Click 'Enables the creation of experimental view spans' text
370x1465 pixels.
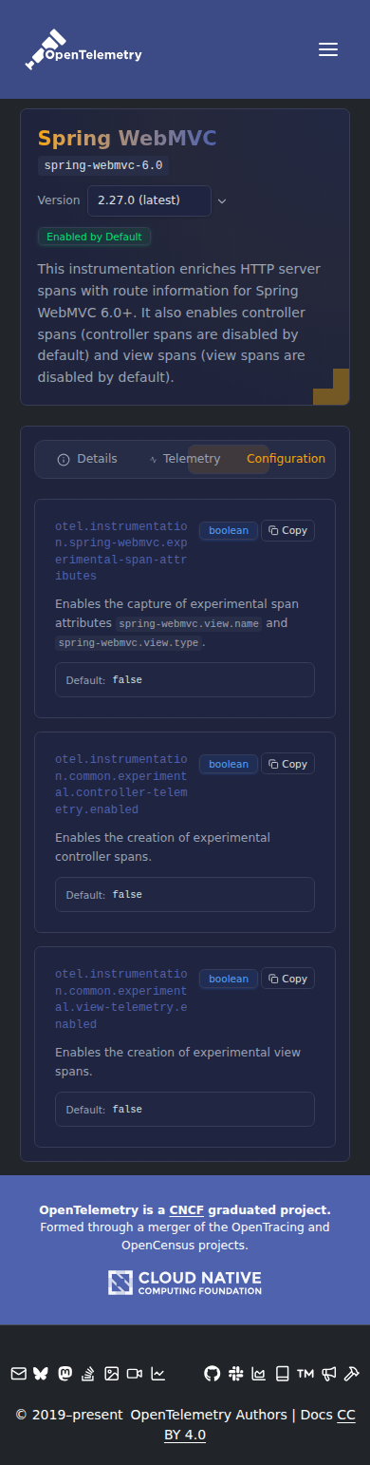(x=177, y=1062)
